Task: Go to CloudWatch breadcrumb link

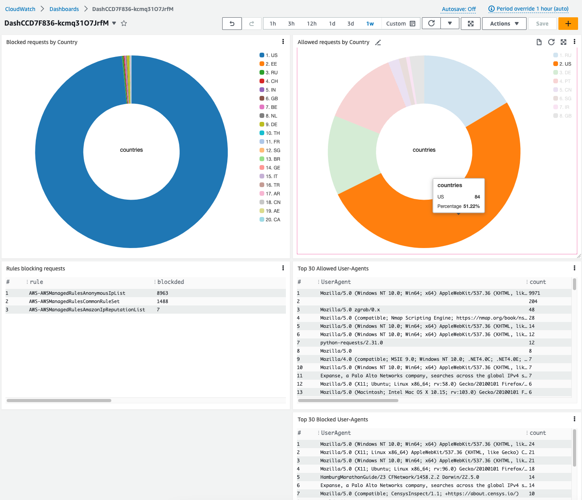Action: (x=20, y=9)
